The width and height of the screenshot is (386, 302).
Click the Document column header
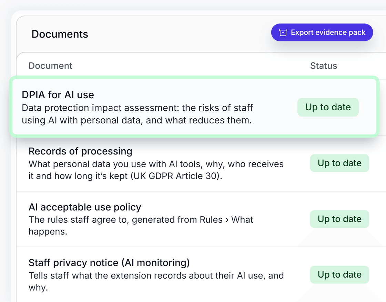point(50,66)
